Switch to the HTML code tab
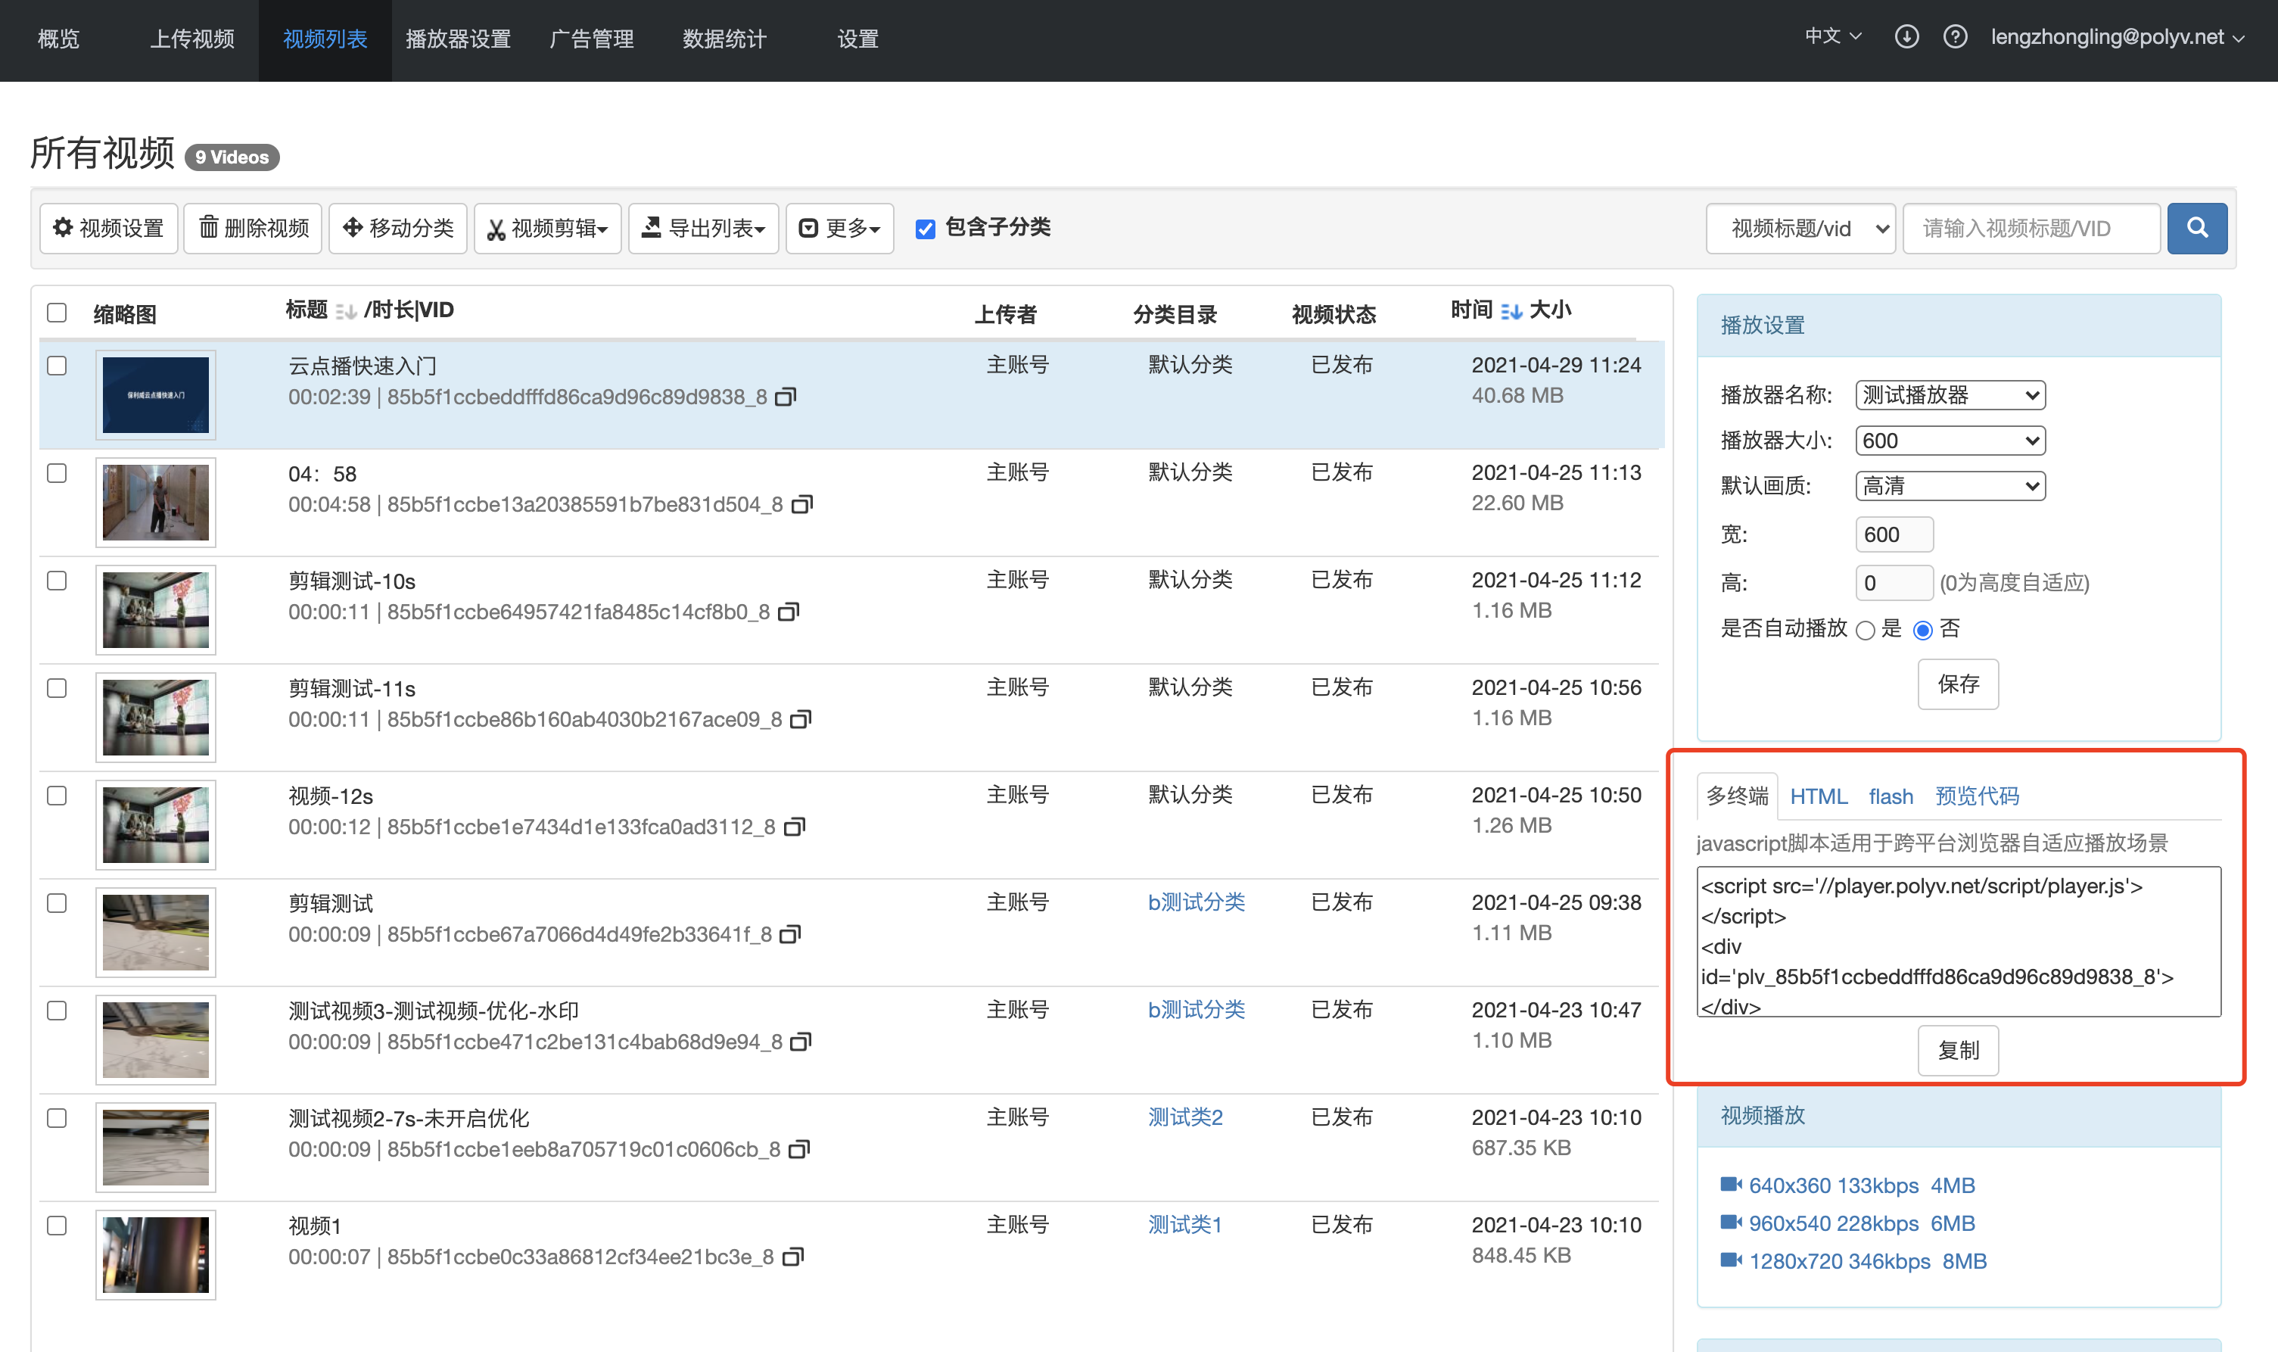2278x1352 pixels. pos(1818,796)
